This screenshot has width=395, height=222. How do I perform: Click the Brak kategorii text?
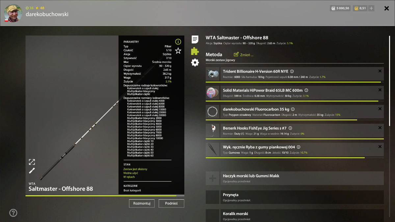pyautogui.click(x=132, y=190)
